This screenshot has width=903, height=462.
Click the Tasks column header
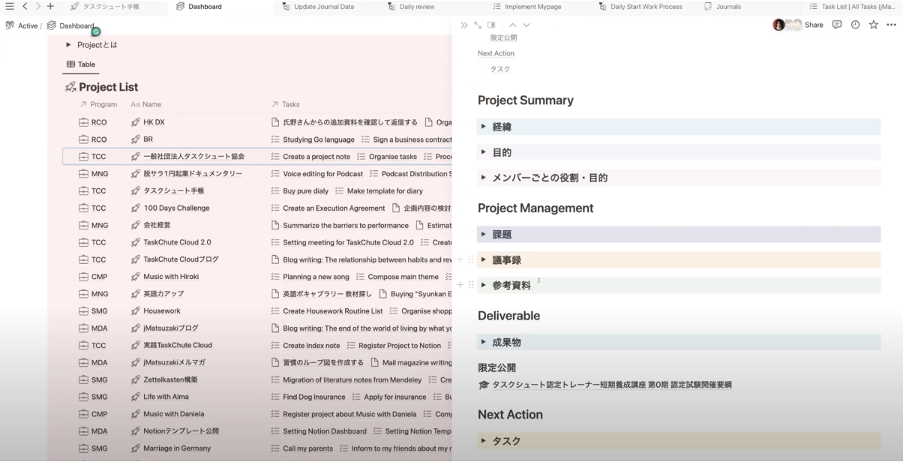pyautogui.click(x=285, y=104)
